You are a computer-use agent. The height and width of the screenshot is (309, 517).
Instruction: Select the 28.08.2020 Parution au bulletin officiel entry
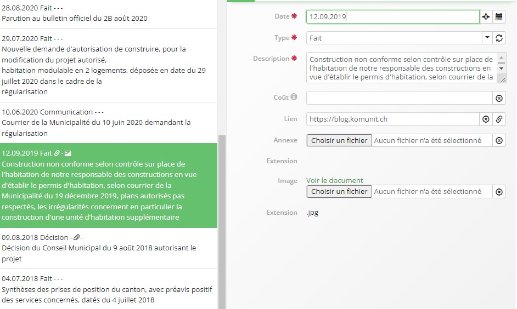coord(108,13)
